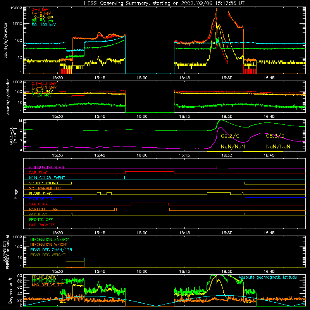Click NaN/NaN label under C5.3 flare

pyautogui.click(x=278, y=147)
